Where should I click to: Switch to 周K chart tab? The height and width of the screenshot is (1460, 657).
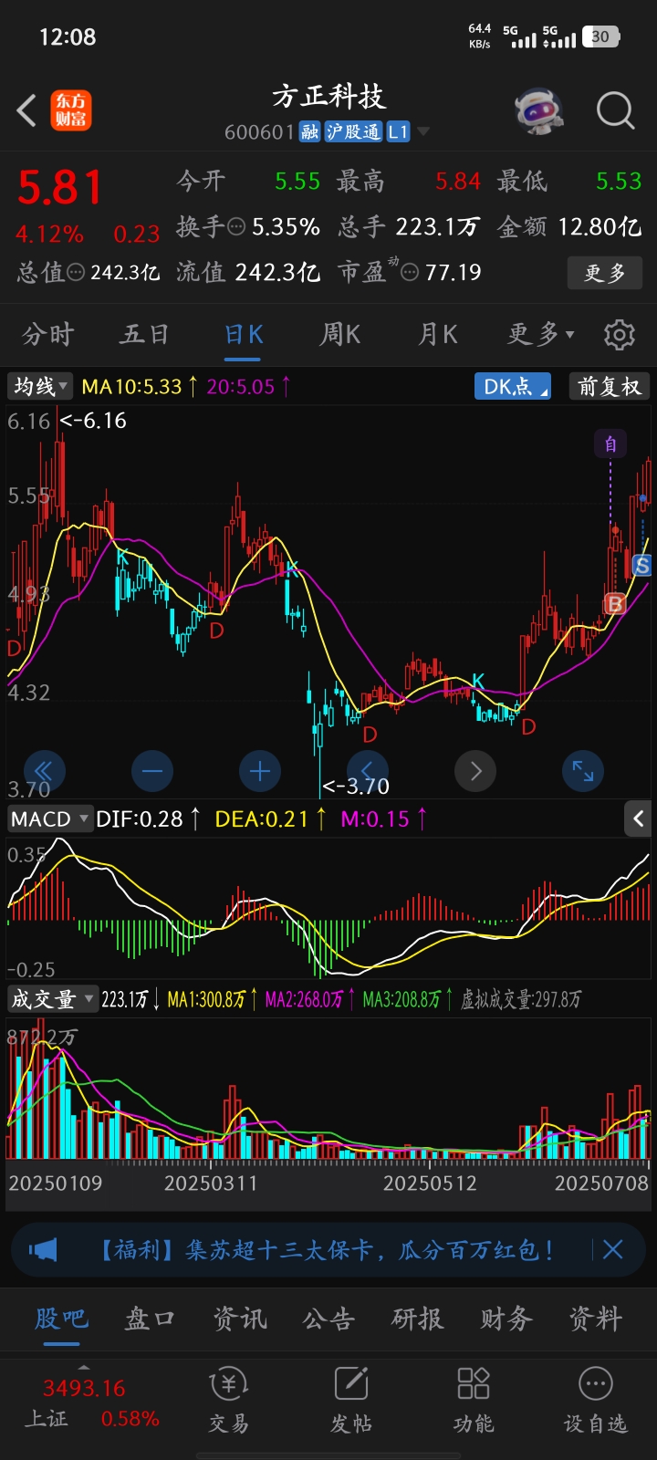point(340,335)
